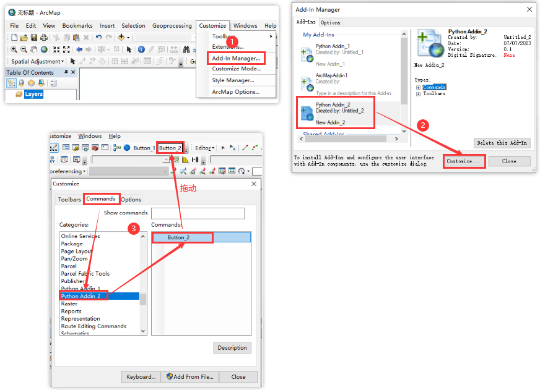Pin the Table Of Contents panel
This screenshot has width=540, height=390.
pyautogui.click(x=66, y=72)
